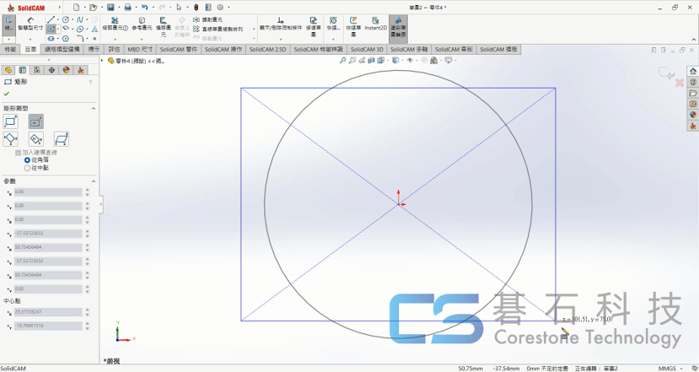
Task: Click the traffic light rebuild icon
Action: coord(196,8)
